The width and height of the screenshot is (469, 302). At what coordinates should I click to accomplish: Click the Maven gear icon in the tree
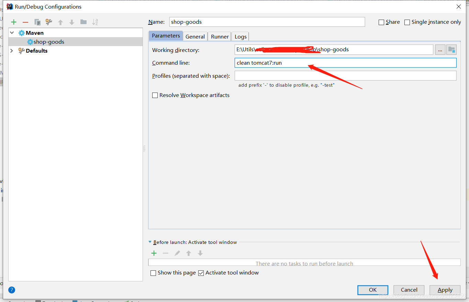[x=22, y=33]
